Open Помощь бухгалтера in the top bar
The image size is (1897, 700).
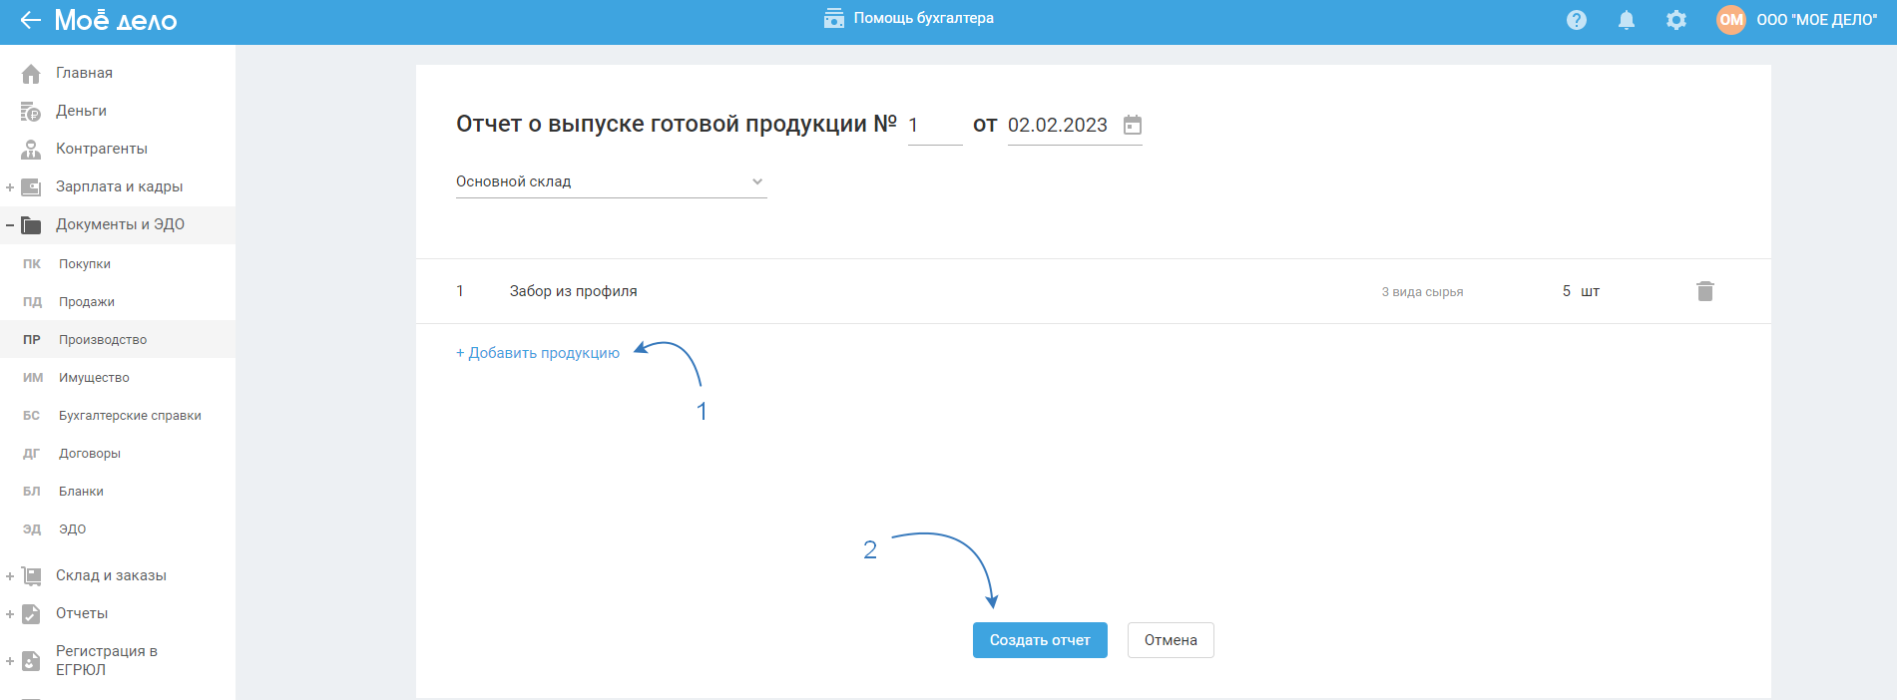pyautogui.click(x=923, y=18)
